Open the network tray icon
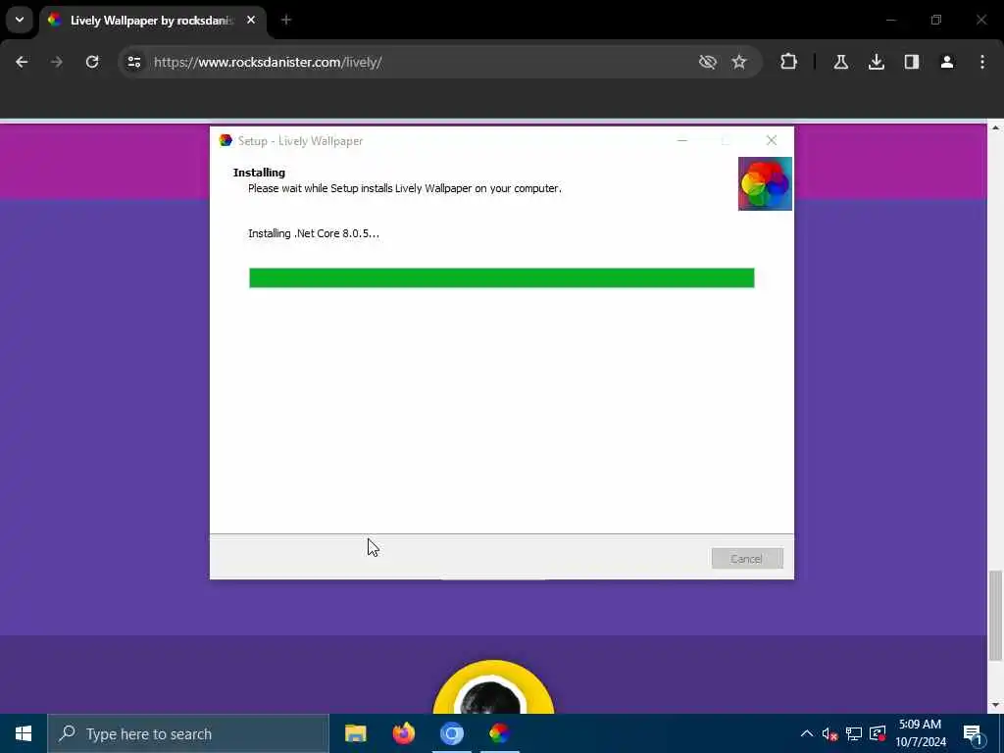1004x753 pixels. point(854,733)
